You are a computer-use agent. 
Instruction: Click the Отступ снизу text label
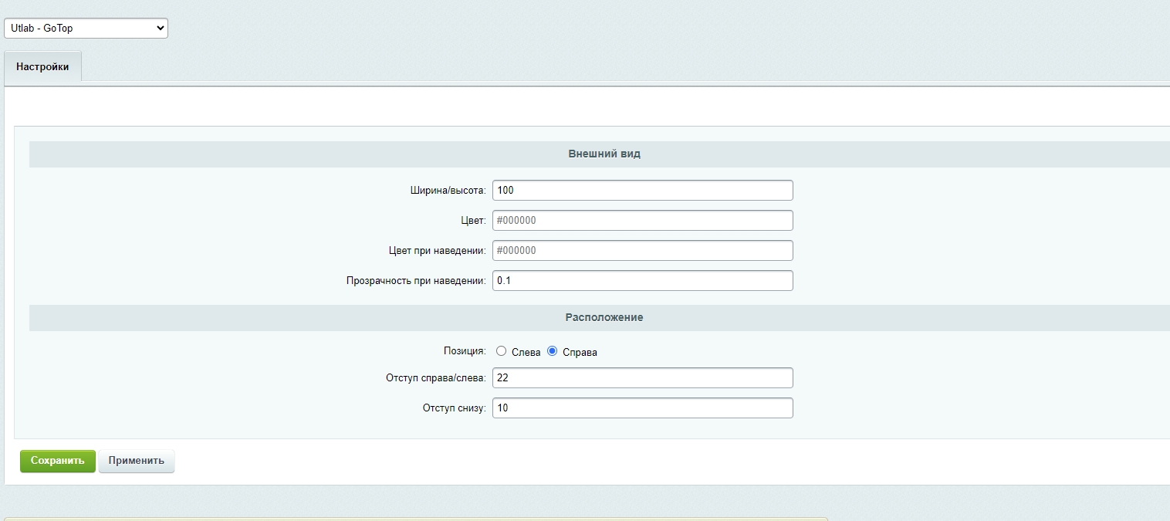(454, 408)
